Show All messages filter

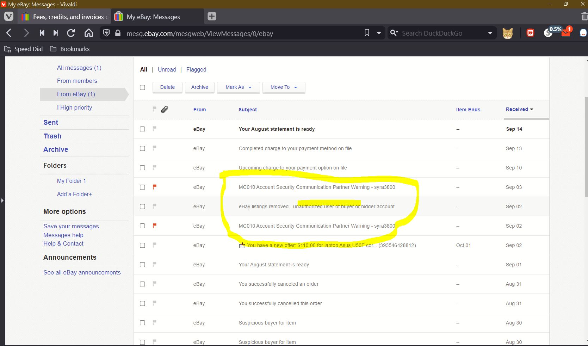143,69
